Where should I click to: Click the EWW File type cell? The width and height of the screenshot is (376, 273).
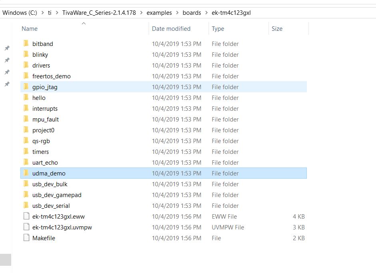point(224,217)
